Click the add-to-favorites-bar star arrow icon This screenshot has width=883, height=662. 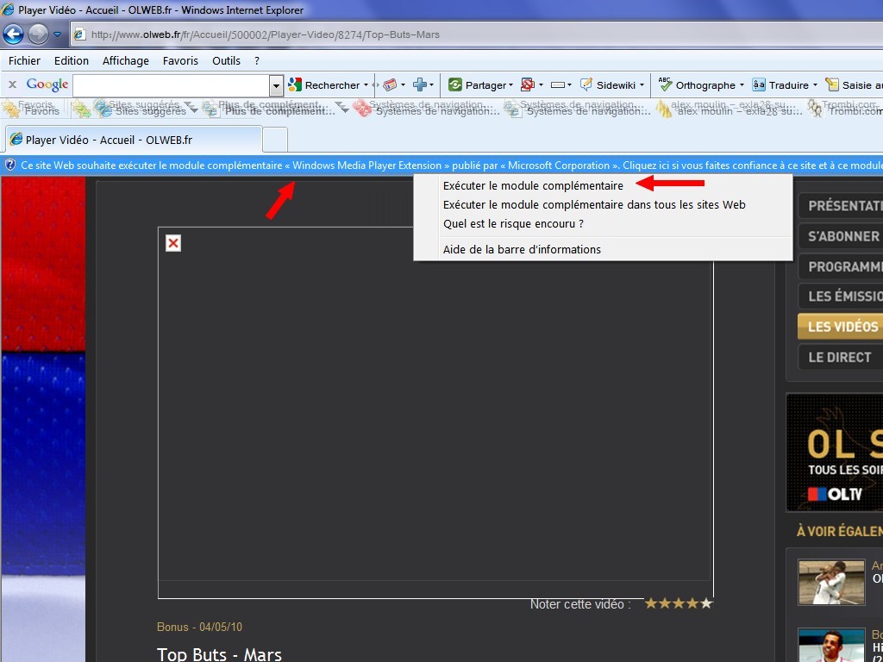click(x=81, y=109)
